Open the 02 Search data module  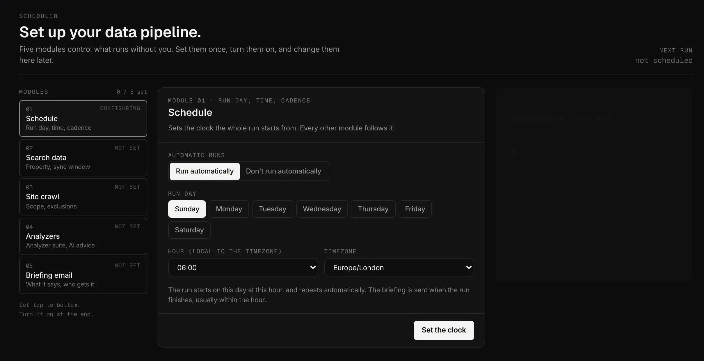point(83,158)
